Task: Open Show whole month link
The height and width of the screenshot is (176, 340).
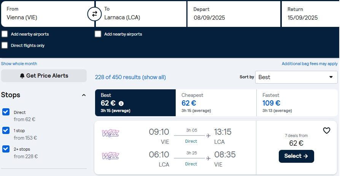Action: coord(19,64)
